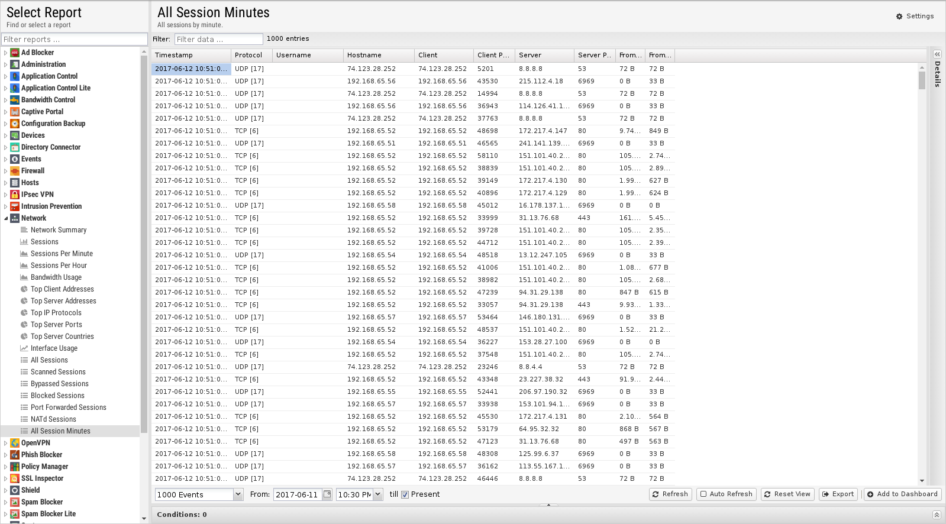Screen dimensions: 946x524
Task: Toggle Auto Refresh
Action: pyautogui.click(x=726, y=494)
